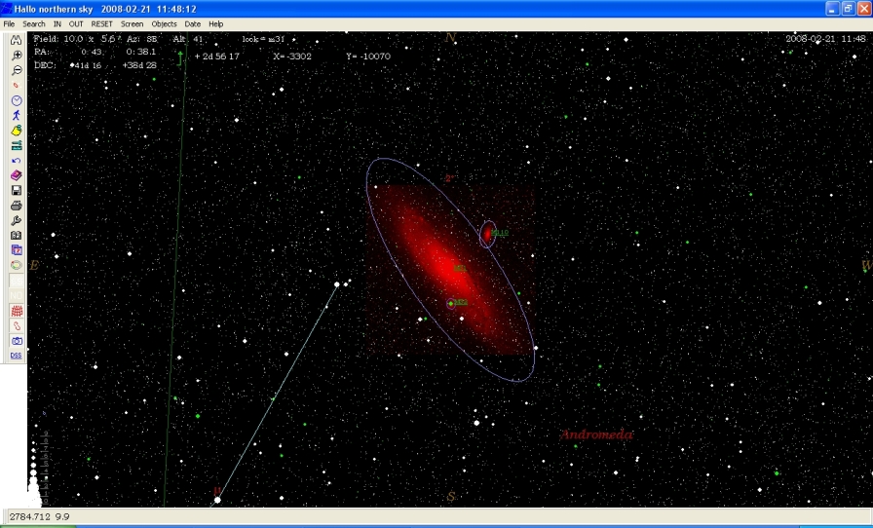This screenshot has height=528, width=873.
Task: Click the binoculars search icon
Action: click(16, 41)
